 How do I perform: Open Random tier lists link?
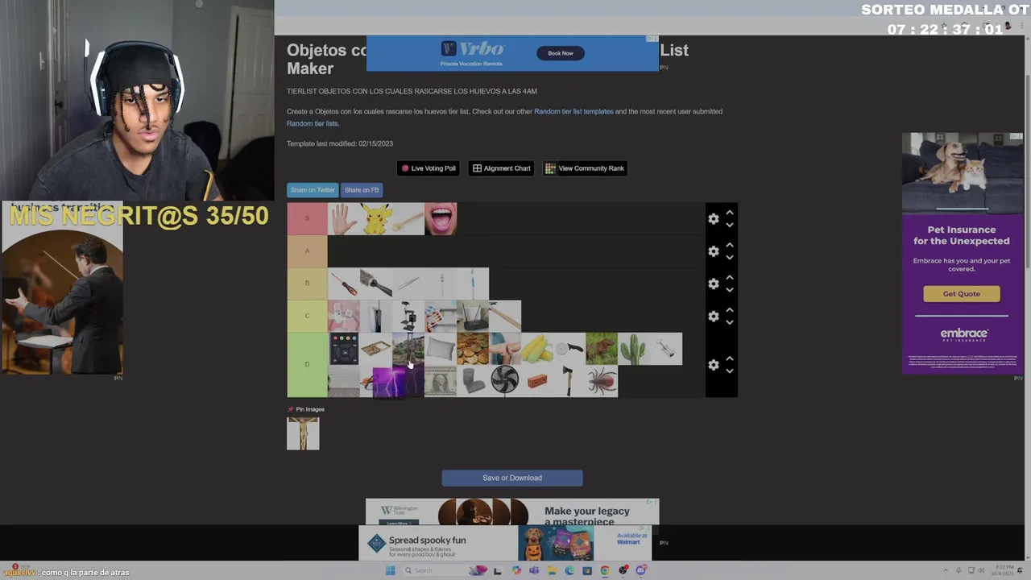(313, 123)
